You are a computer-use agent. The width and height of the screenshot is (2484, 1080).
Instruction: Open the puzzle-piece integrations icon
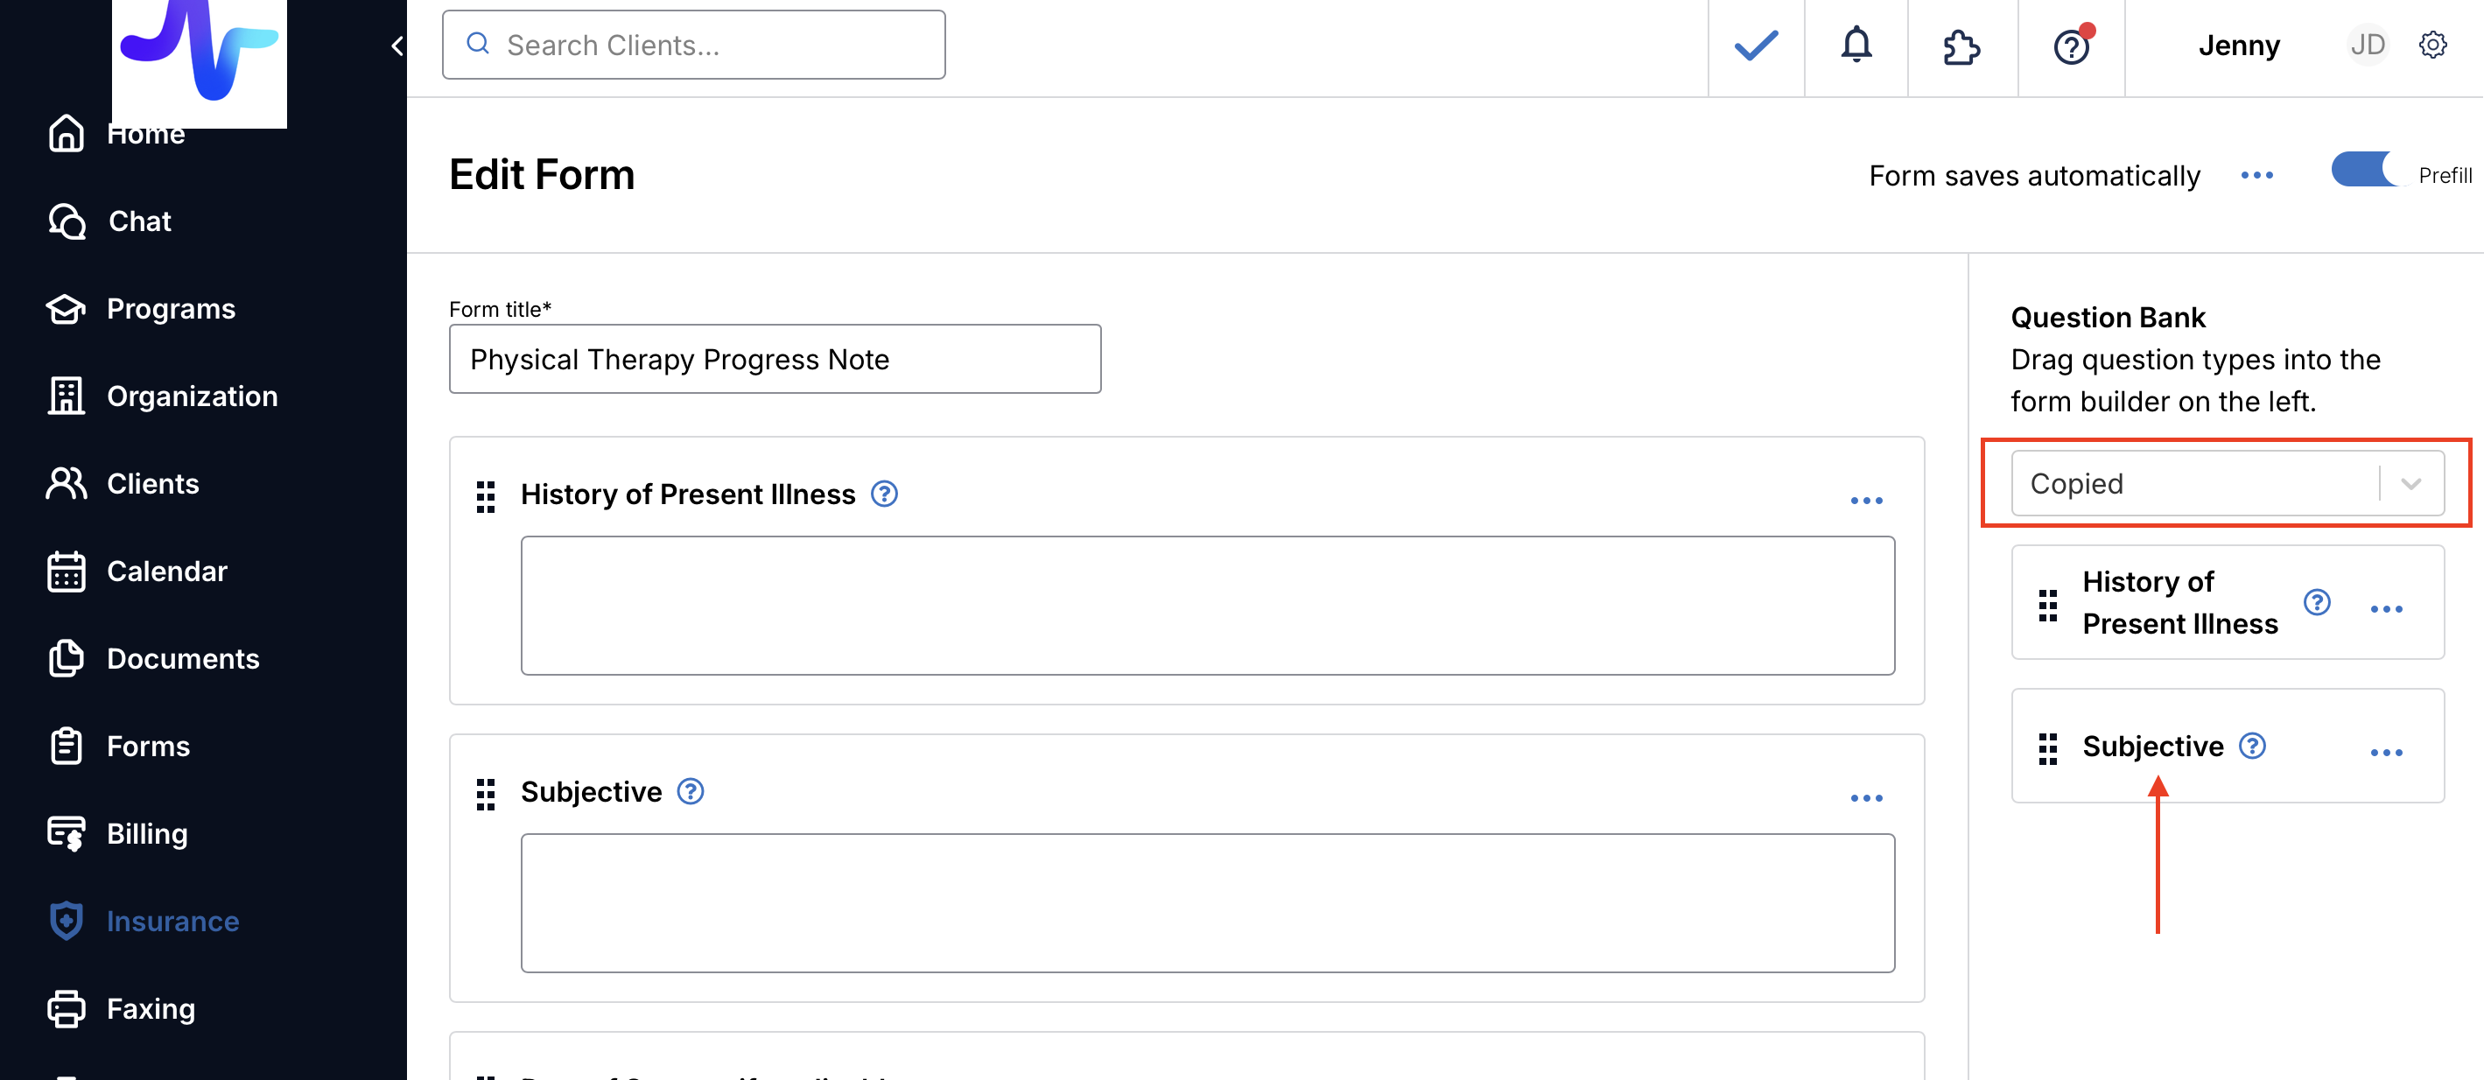(1961, 46)
